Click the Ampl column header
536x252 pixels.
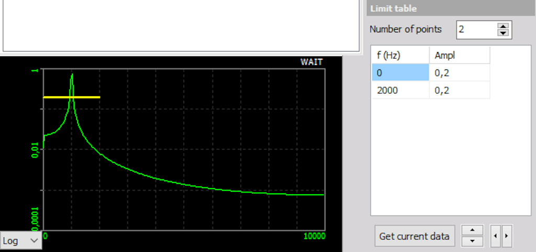click(x=460, y=55)
